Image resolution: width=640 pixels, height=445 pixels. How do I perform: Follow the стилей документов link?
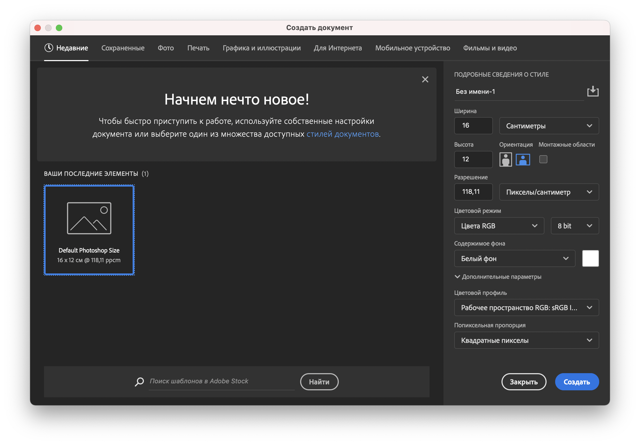(343, 134)
